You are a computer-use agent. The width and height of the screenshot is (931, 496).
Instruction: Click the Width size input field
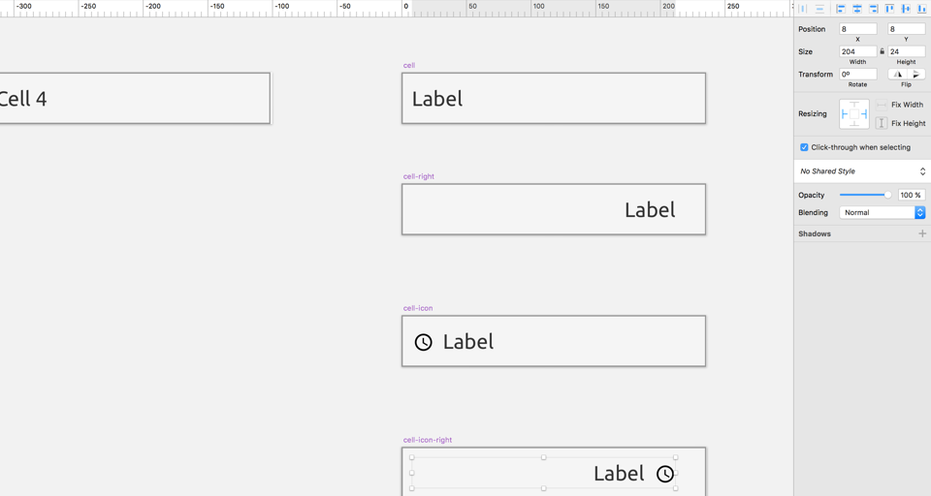(x=857, y=51)
